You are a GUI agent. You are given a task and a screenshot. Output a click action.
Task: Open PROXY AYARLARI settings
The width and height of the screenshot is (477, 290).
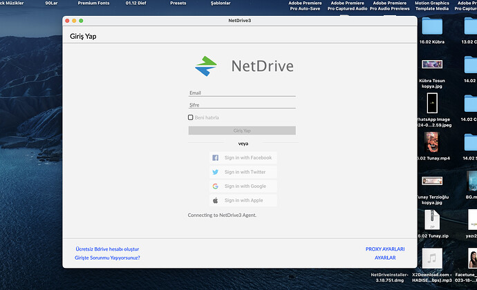pyautogui.click(x=385, y=249)
